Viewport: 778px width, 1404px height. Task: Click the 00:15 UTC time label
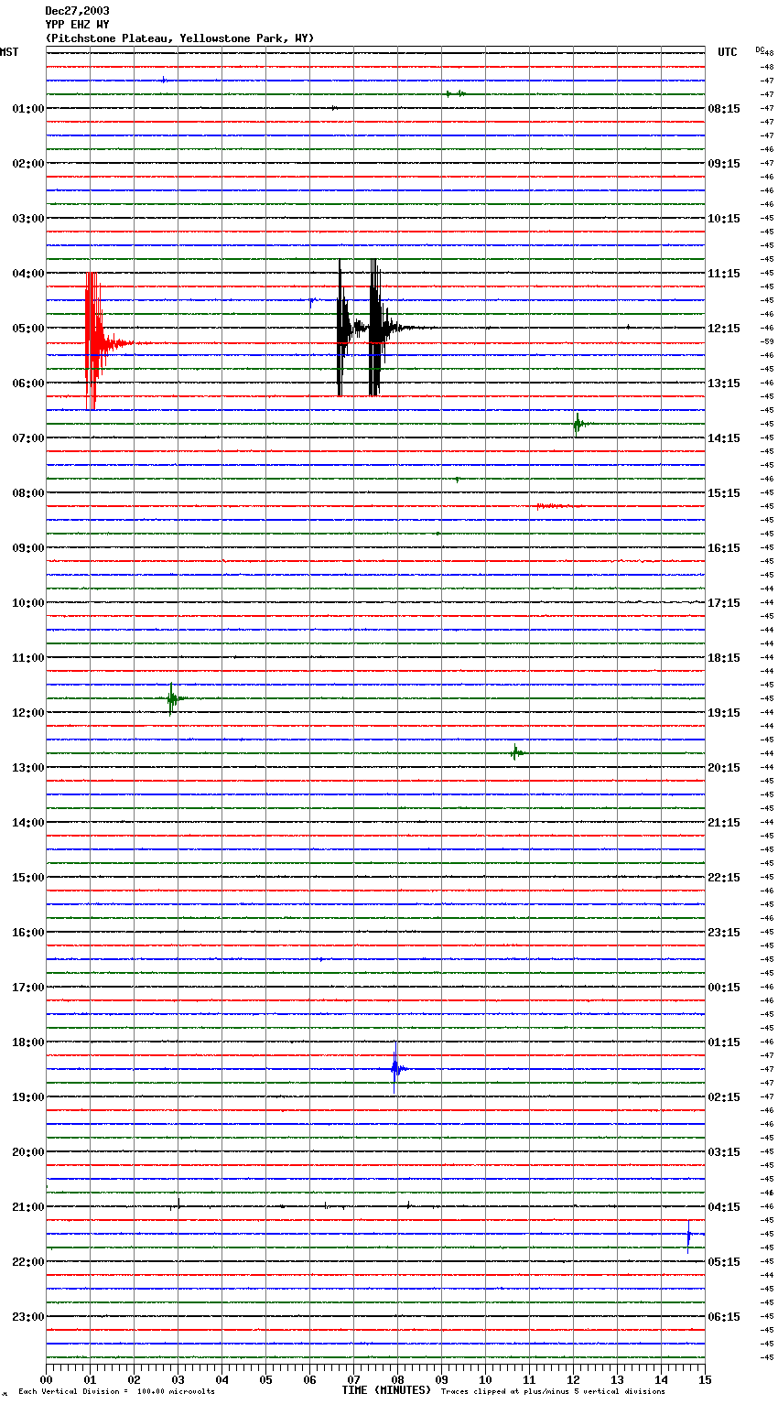[x=724, y=988]
